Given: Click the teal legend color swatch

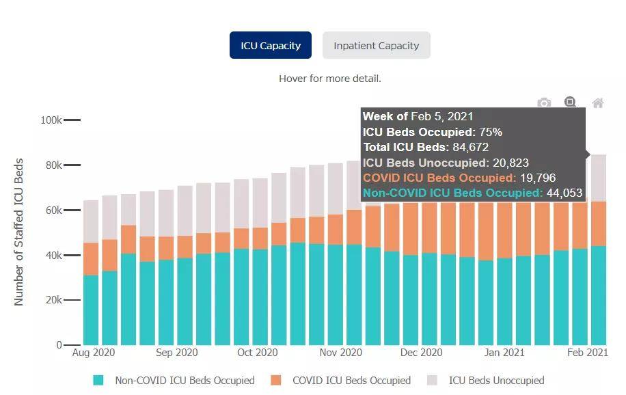Looking at the screenshot, I should click(98, 380).
